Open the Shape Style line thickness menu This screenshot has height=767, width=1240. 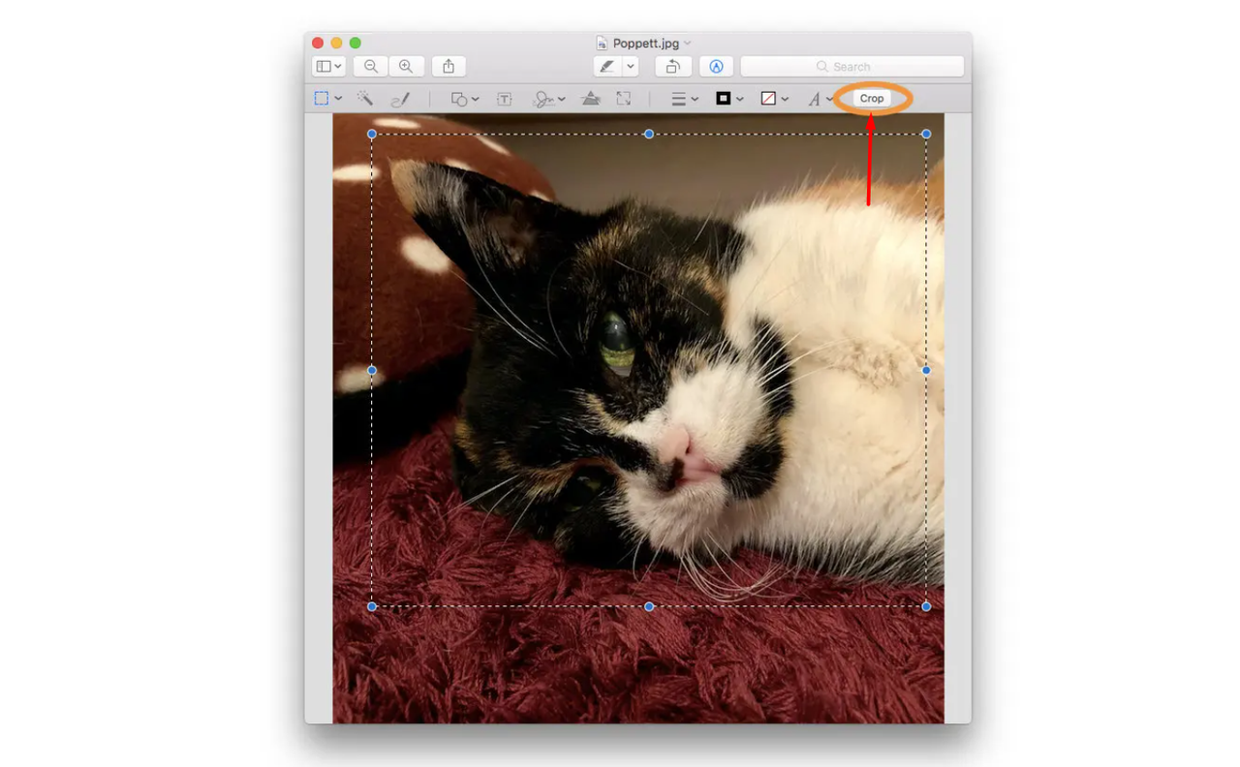coord(685,99)
